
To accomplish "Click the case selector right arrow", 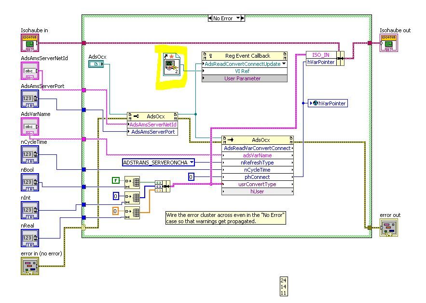I will tap(243, 17).
